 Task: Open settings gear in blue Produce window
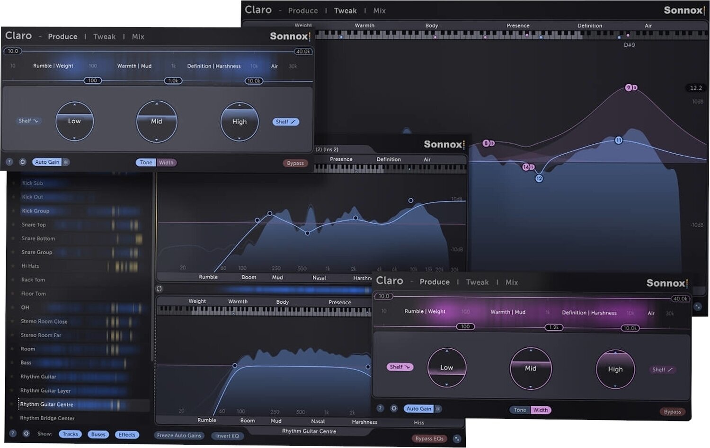point(22,162)
